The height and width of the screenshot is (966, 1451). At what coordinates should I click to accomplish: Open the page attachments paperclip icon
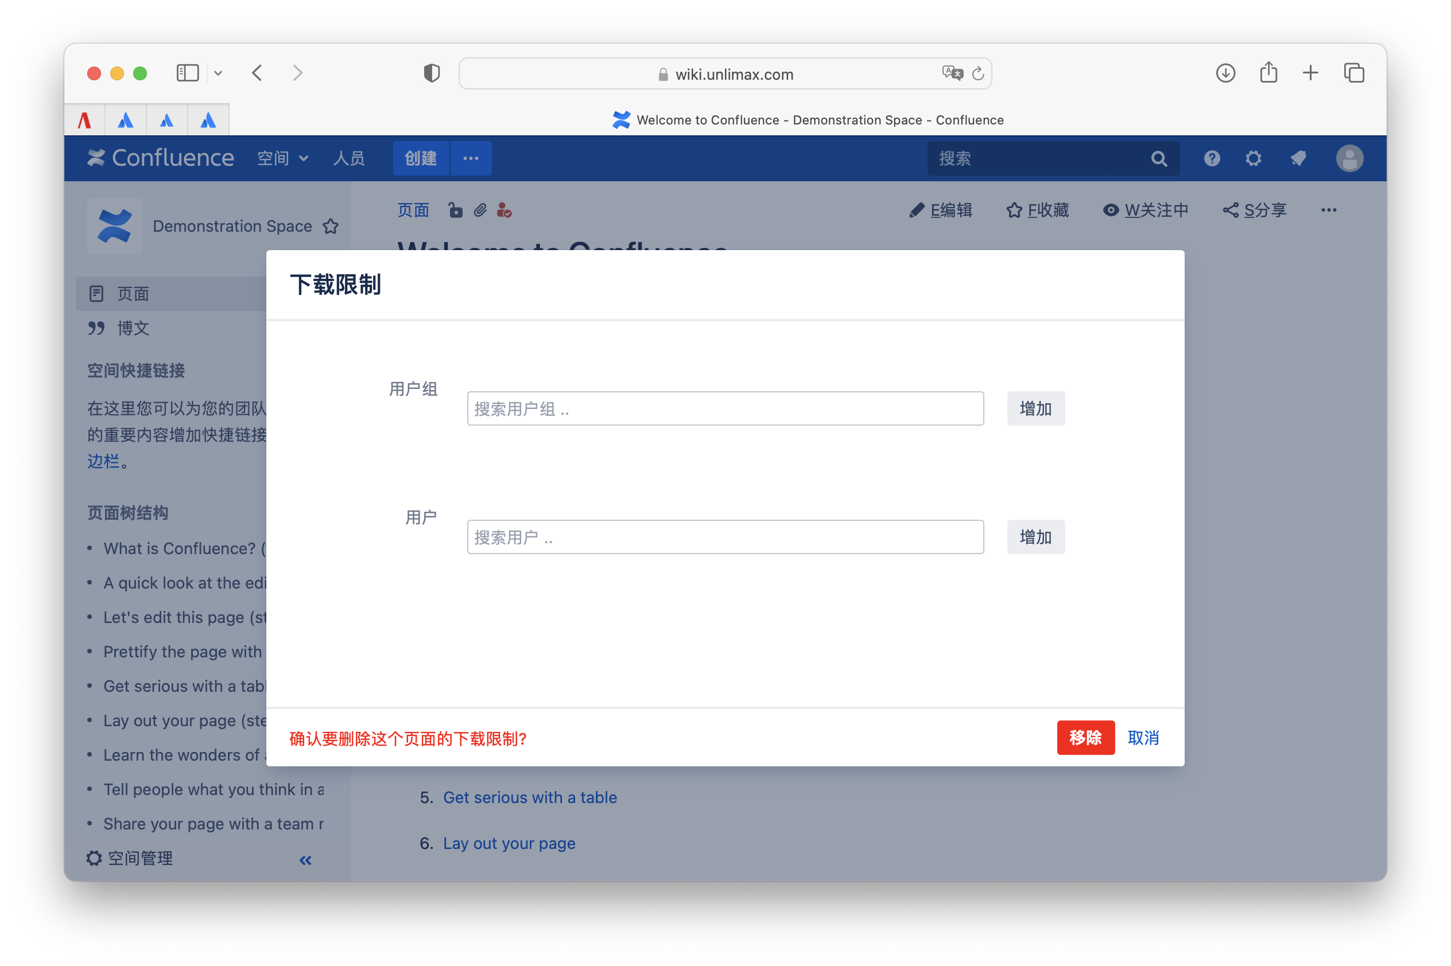[x=480, y=211]
